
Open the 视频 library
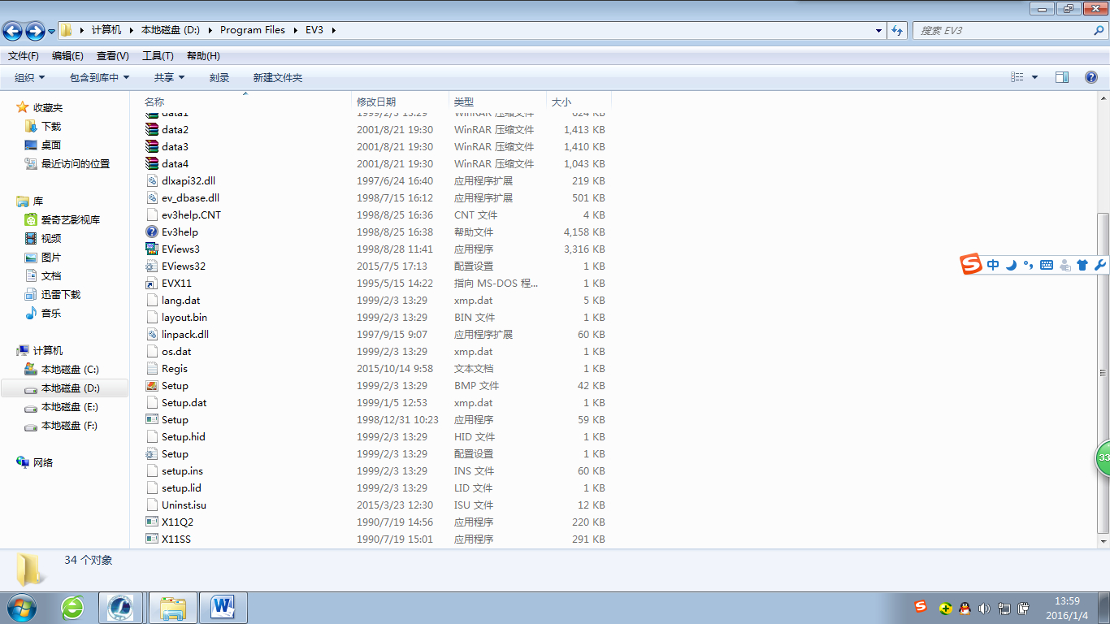point(51,239)
